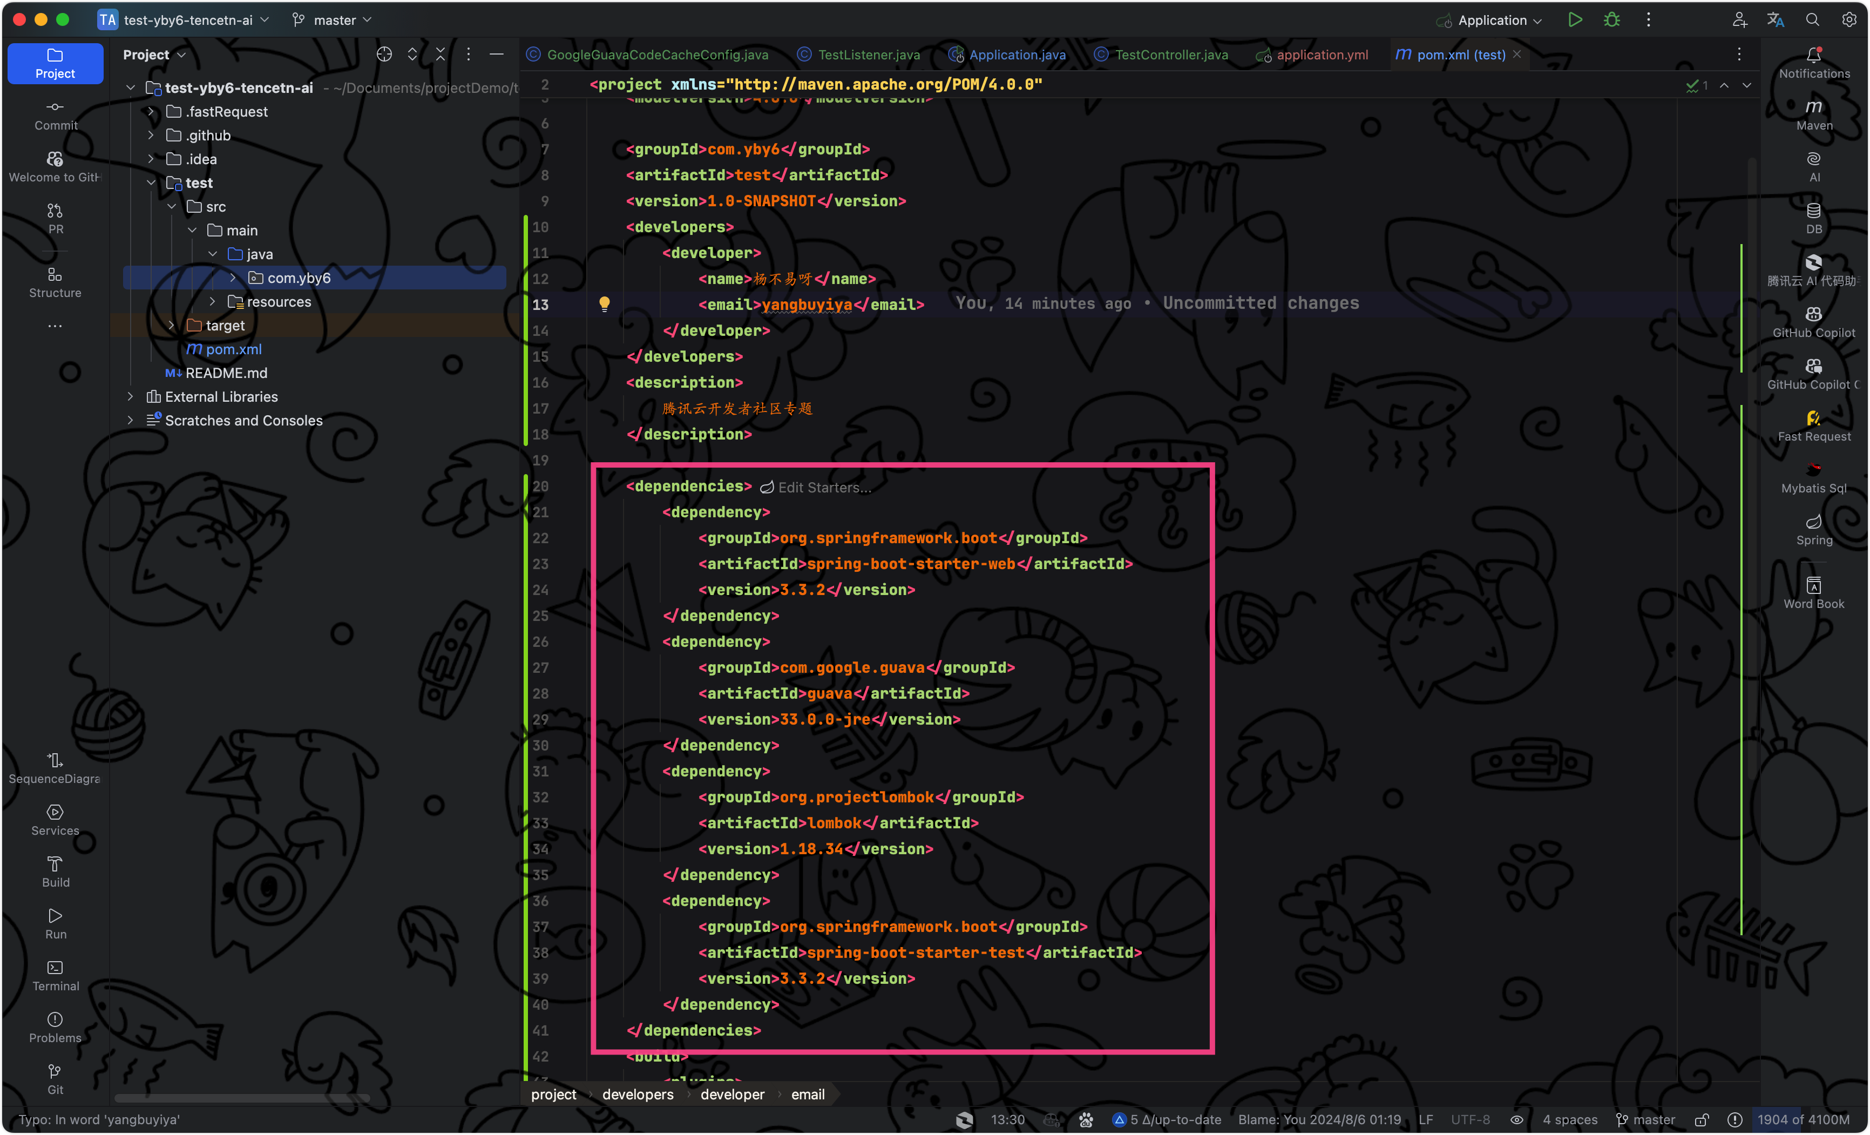
Task: Select README.md in the project tree
Action: [x=226, y=373]
